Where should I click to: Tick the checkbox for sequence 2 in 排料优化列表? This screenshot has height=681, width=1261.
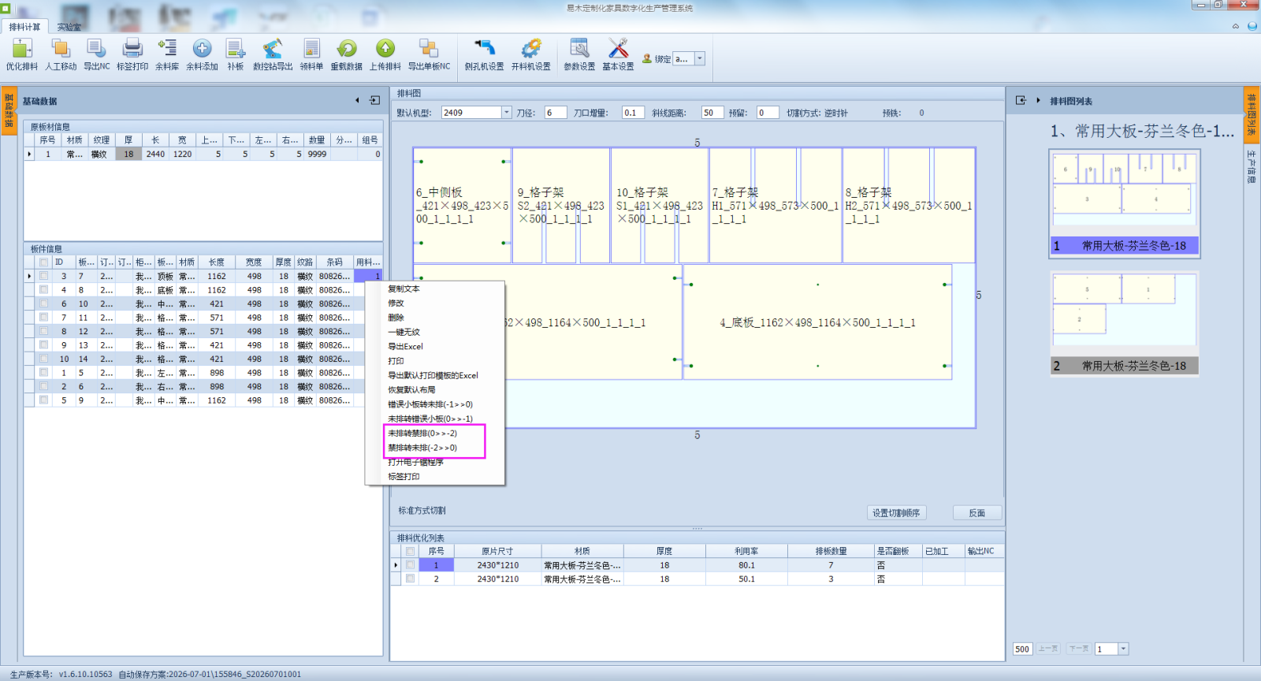(x=410, y=579)
